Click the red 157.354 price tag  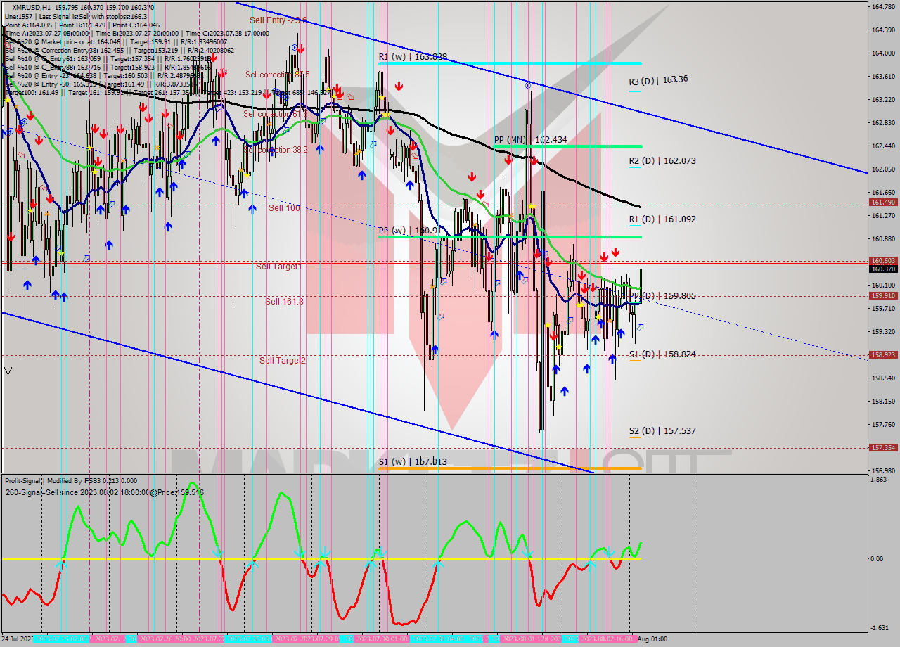pos(882,447)
